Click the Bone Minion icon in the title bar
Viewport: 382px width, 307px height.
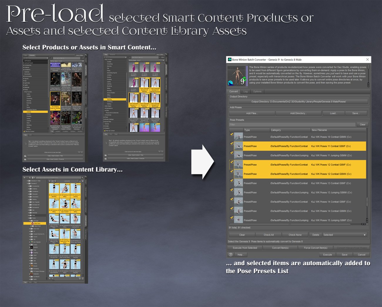pos(229,59)
